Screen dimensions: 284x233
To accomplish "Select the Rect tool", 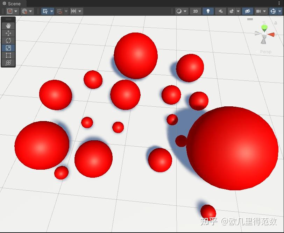I will (8, 55).
